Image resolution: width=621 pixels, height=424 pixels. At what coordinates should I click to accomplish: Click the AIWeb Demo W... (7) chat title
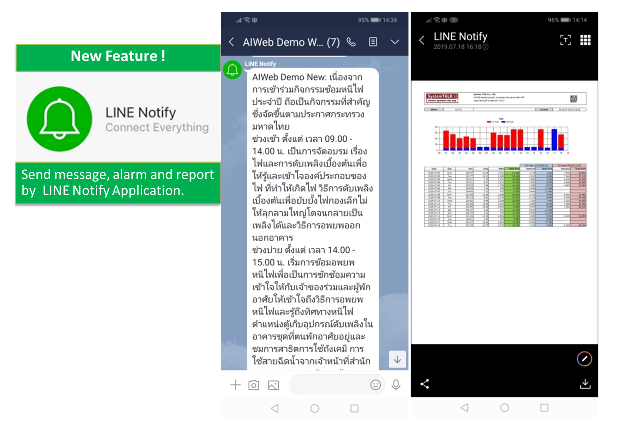coord(291,42)
